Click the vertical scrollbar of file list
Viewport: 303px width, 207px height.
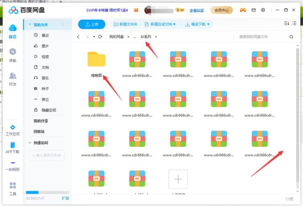[x=297, y=115]
